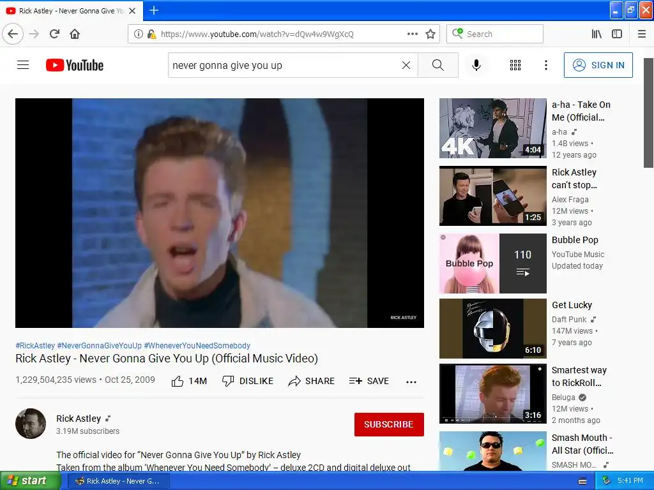Open the Rick Astley channel name link

79,419
